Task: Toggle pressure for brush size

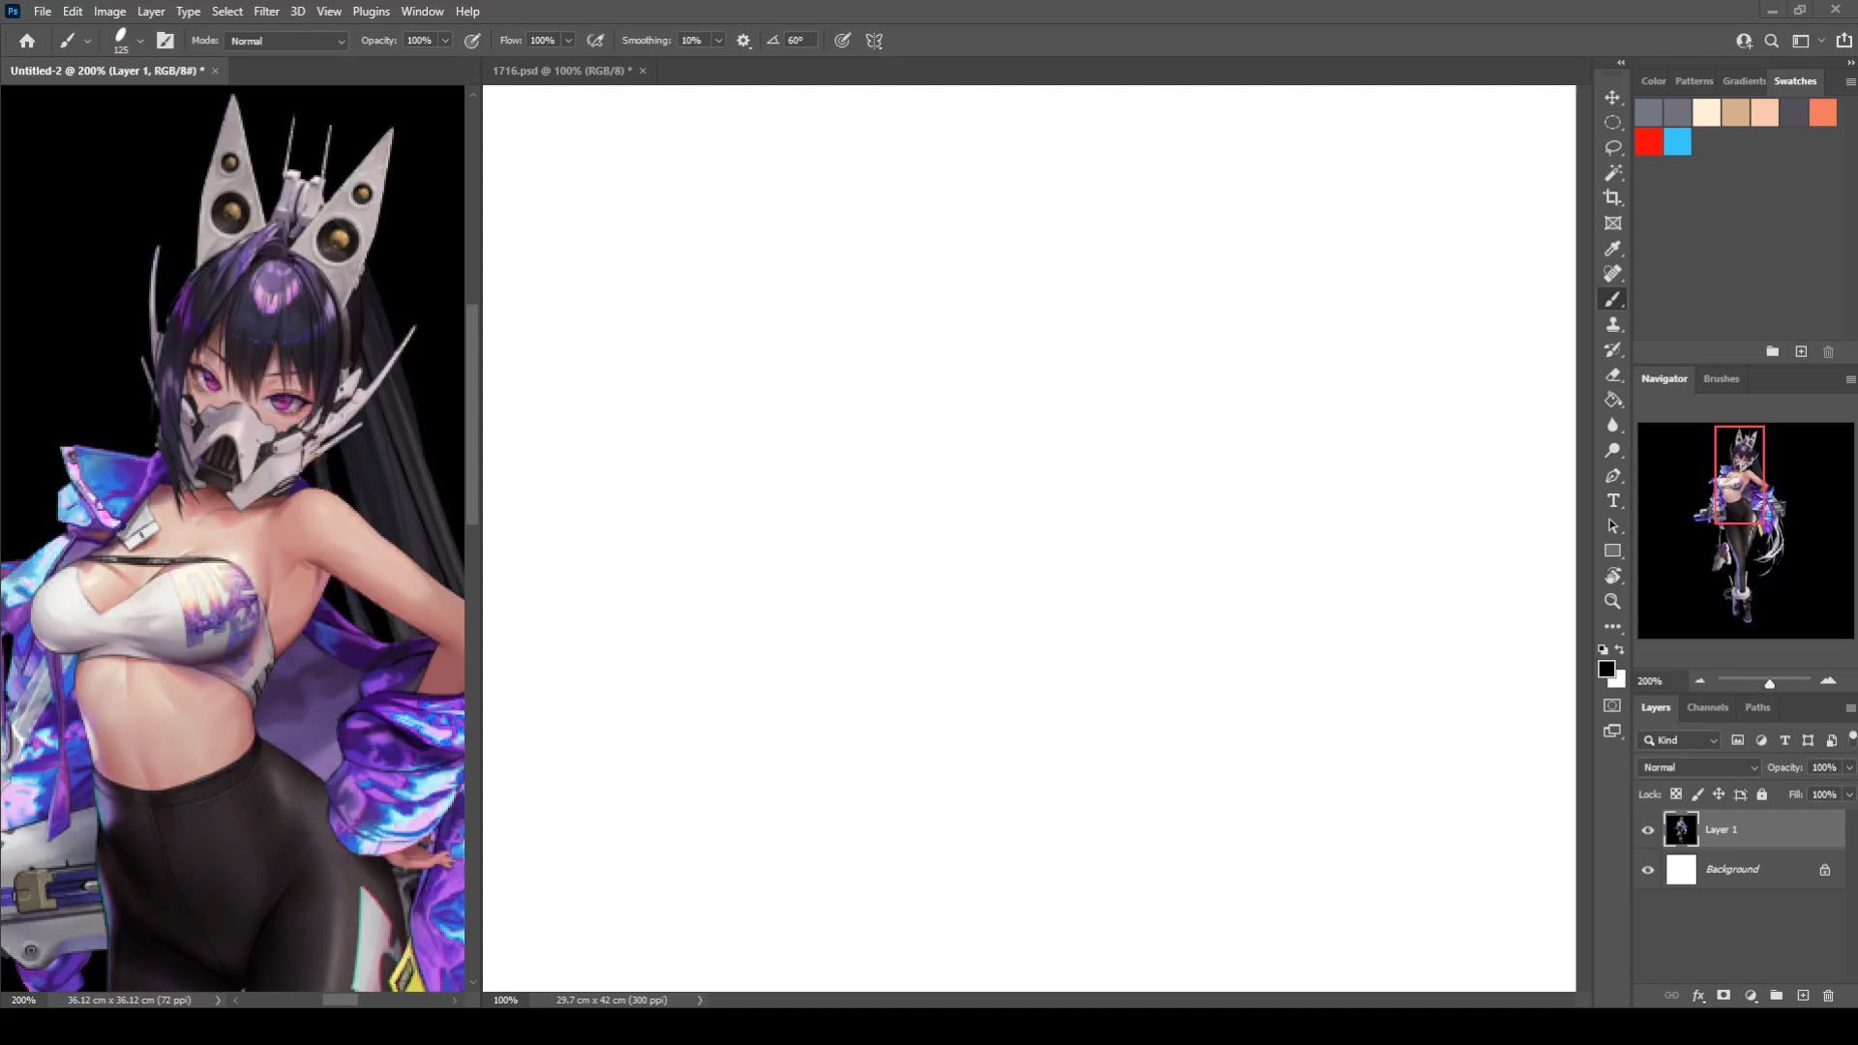Action: tap(843, 41)
